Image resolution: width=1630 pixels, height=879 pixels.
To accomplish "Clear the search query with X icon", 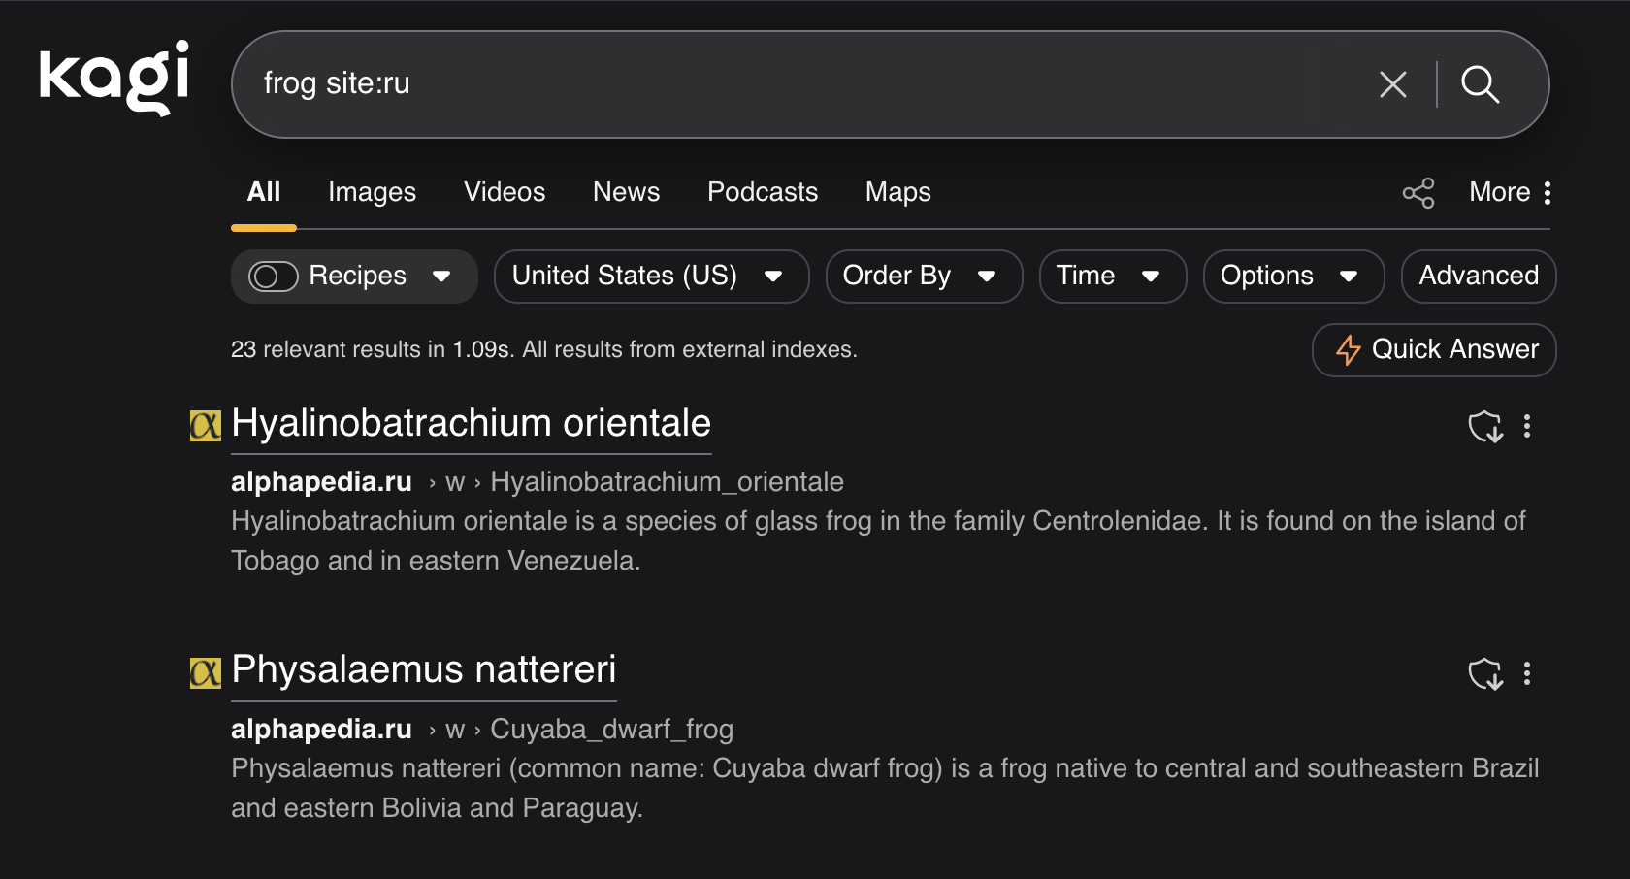I will 1392,84.
